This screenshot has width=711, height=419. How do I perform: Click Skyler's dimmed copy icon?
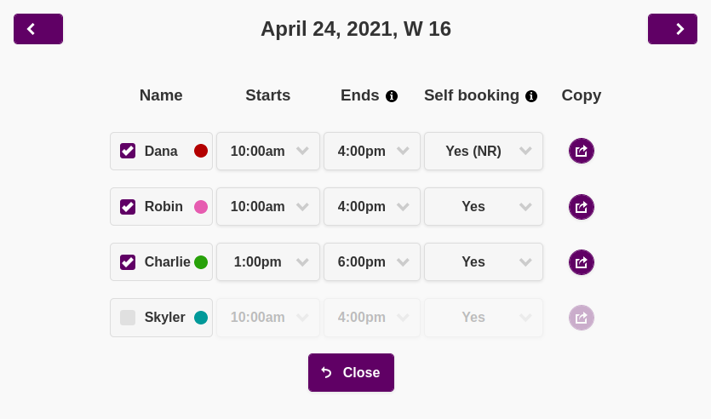click(582, 318)
